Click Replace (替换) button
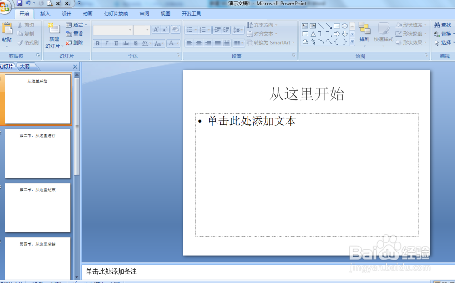455x283 pixels. click(x=443, y=34)
